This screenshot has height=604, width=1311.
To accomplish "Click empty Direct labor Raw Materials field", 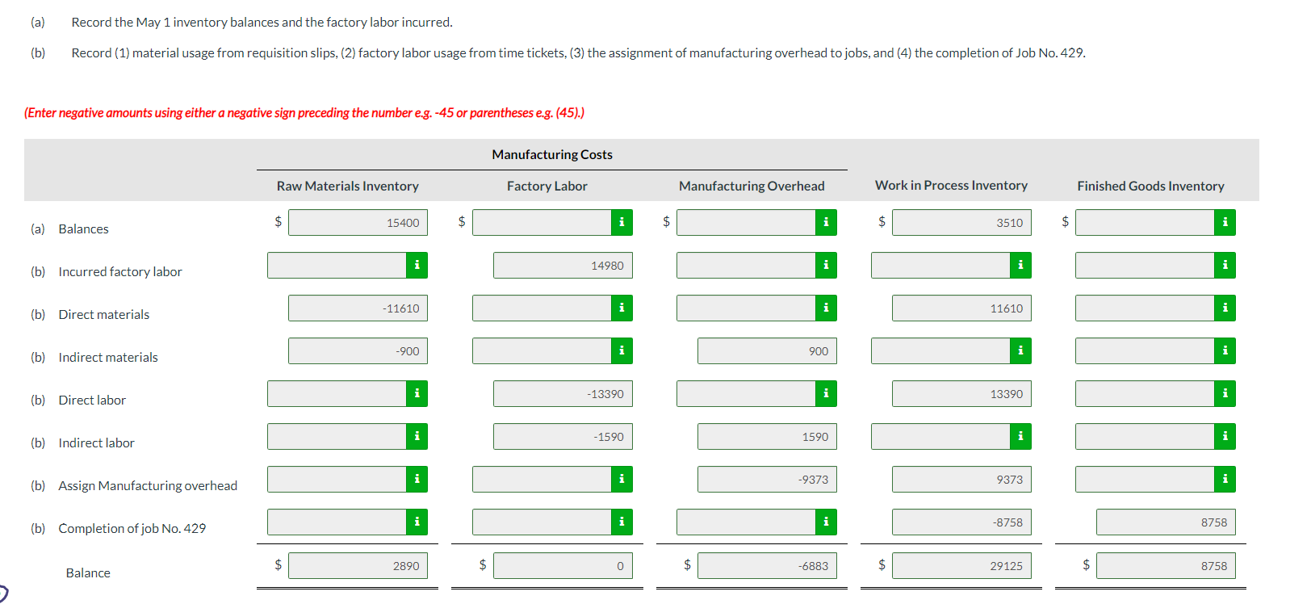I will [337, 393].
